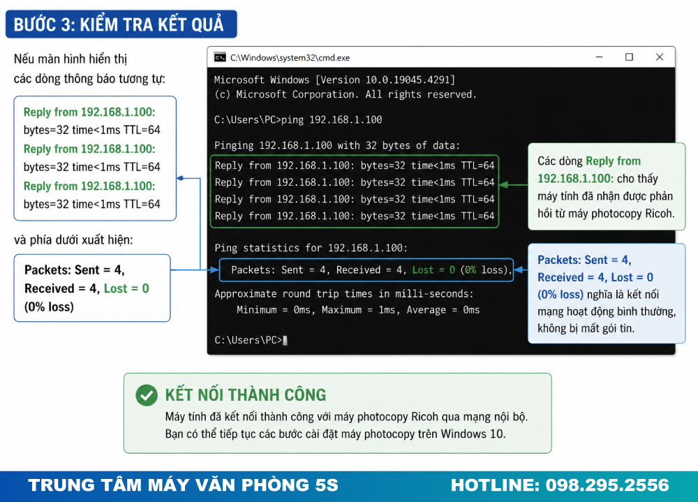Click the final 'C:\Users\PC>' prompt with cursor
This screenshot has height=502, width=698.
pyautogui.click(x=251, y=340)
